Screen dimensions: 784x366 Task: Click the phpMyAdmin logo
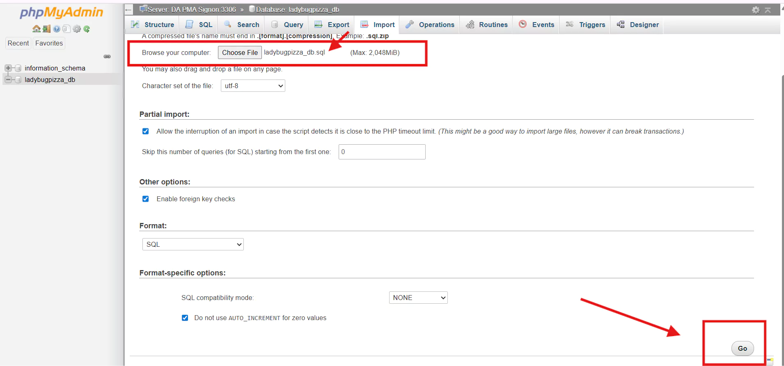(62, 12)
